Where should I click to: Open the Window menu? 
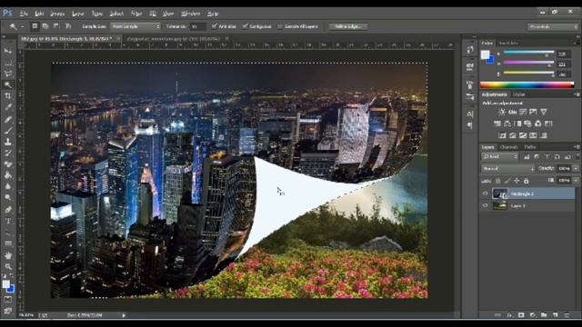pos(190,14)
